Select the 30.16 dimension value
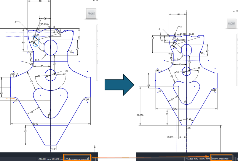Screen dimensions: 238x161 point(191,34)
